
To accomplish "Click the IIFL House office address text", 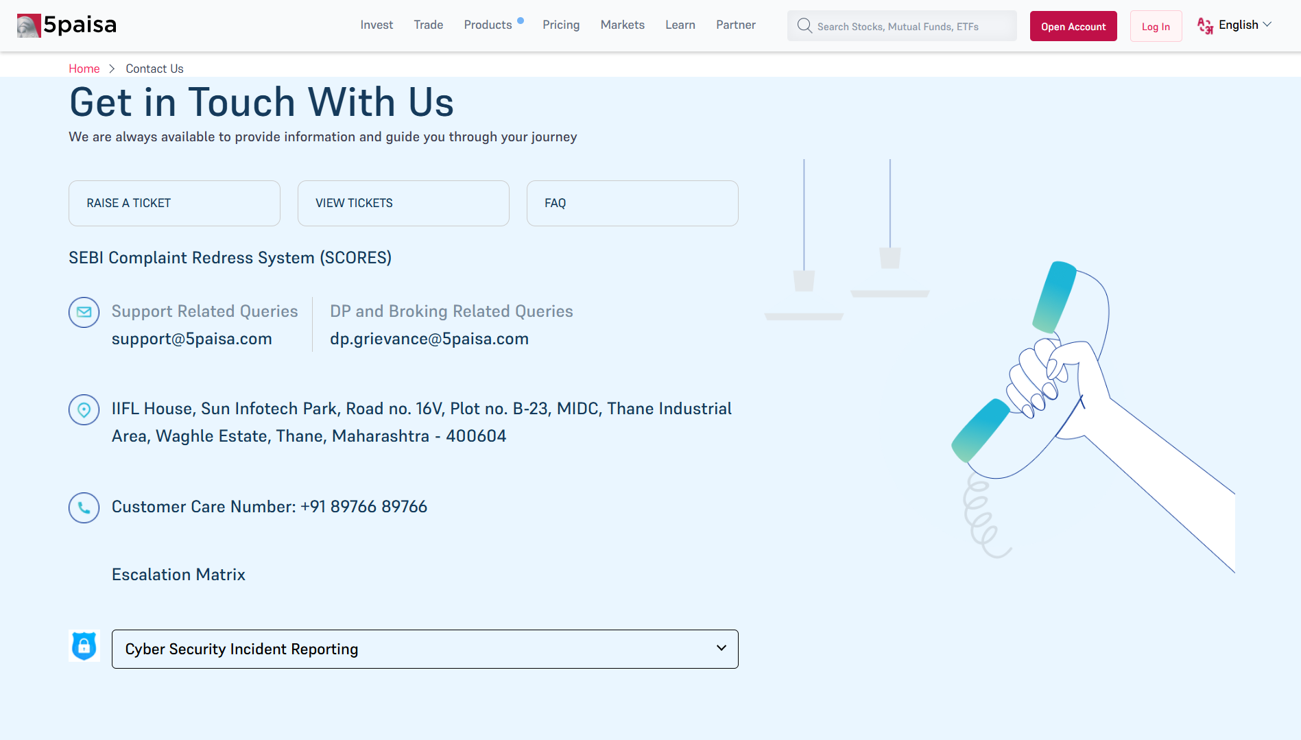I will point(422,422).
